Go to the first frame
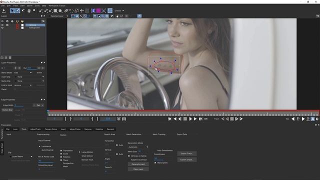This screenshot has width=320, height=180. pos(169,119)
